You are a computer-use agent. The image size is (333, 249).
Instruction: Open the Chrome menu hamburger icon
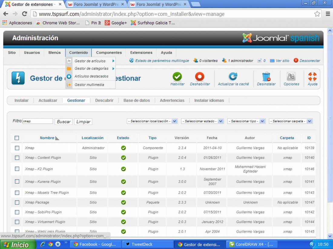[328, 14]
